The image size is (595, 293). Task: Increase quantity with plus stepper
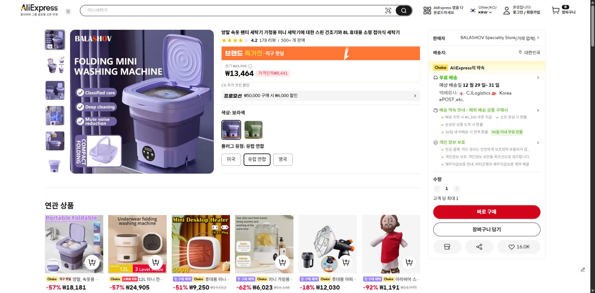457,188
